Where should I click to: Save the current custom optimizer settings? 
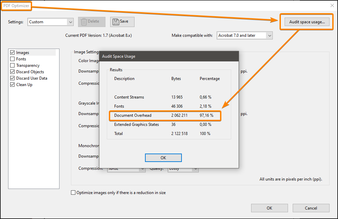pos(122,22)
